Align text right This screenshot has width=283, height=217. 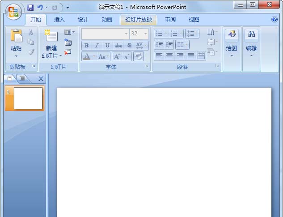180,56
